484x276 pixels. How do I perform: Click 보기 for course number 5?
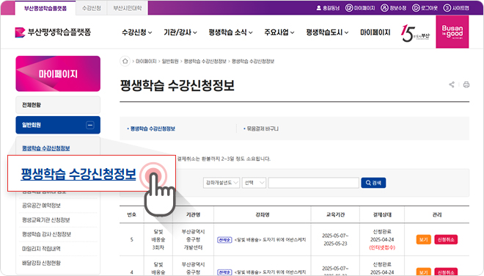[424, 239]
